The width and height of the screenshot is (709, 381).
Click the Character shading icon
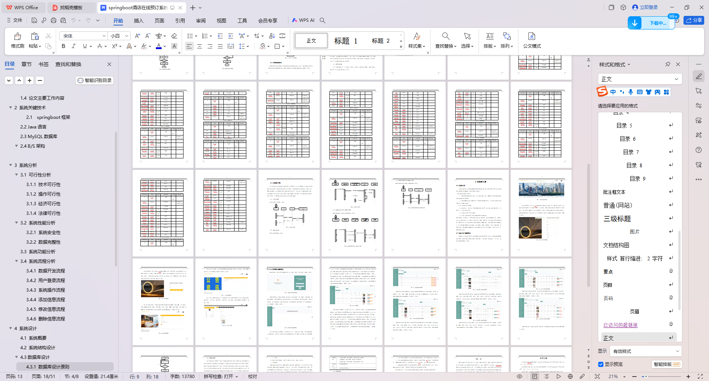174,46
